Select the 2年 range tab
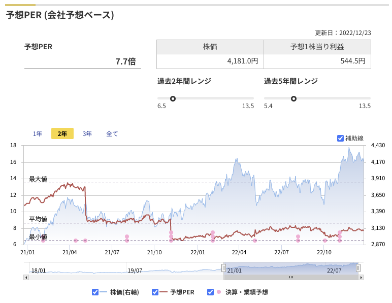Screen dimensions: 392x303 (x=62, y=133)
